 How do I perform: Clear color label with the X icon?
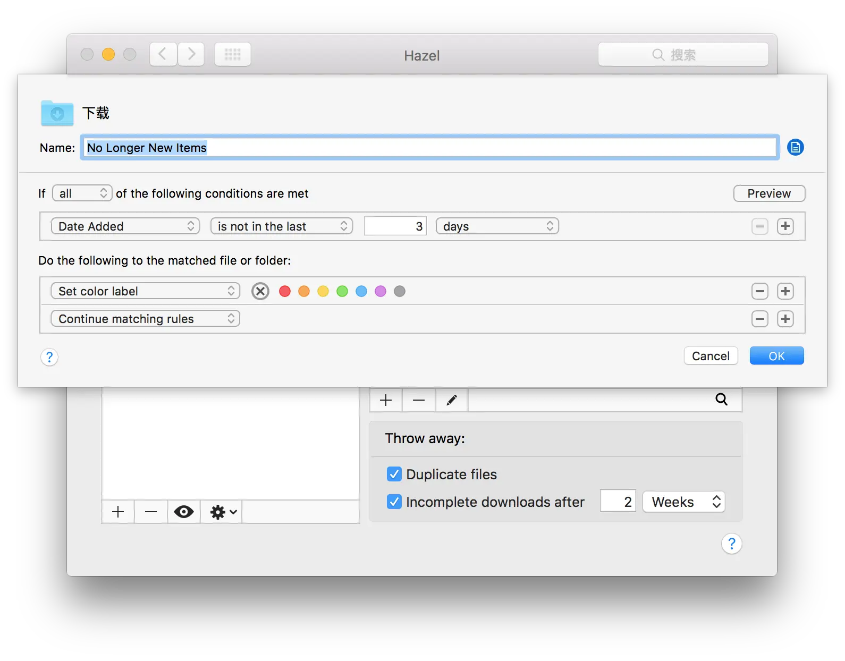pyautogui.click(x=260, y=291)
